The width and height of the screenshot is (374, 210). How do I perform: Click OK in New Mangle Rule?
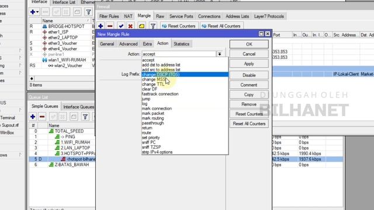[x=249, y=44]
